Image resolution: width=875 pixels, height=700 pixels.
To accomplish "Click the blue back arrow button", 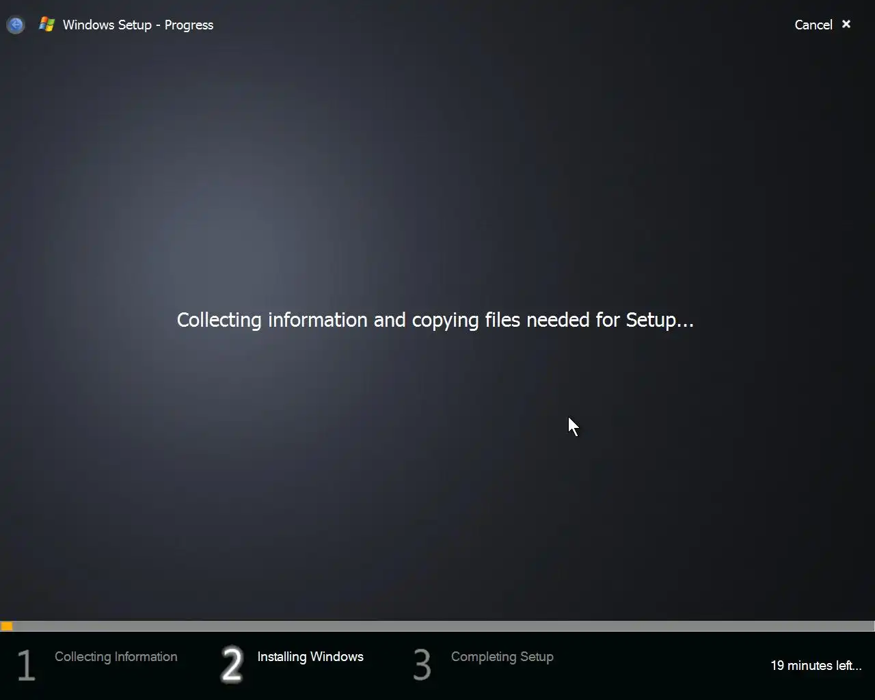I will point(15,25).
